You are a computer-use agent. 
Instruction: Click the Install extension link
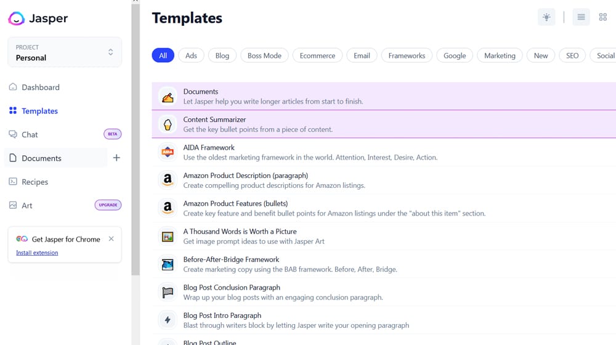tap(37, 253)
